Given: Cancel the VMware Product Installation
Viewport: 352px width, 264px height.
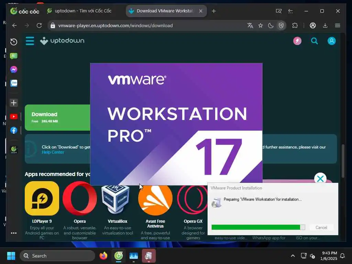Looking at the screenshot, I should [321, 228].
